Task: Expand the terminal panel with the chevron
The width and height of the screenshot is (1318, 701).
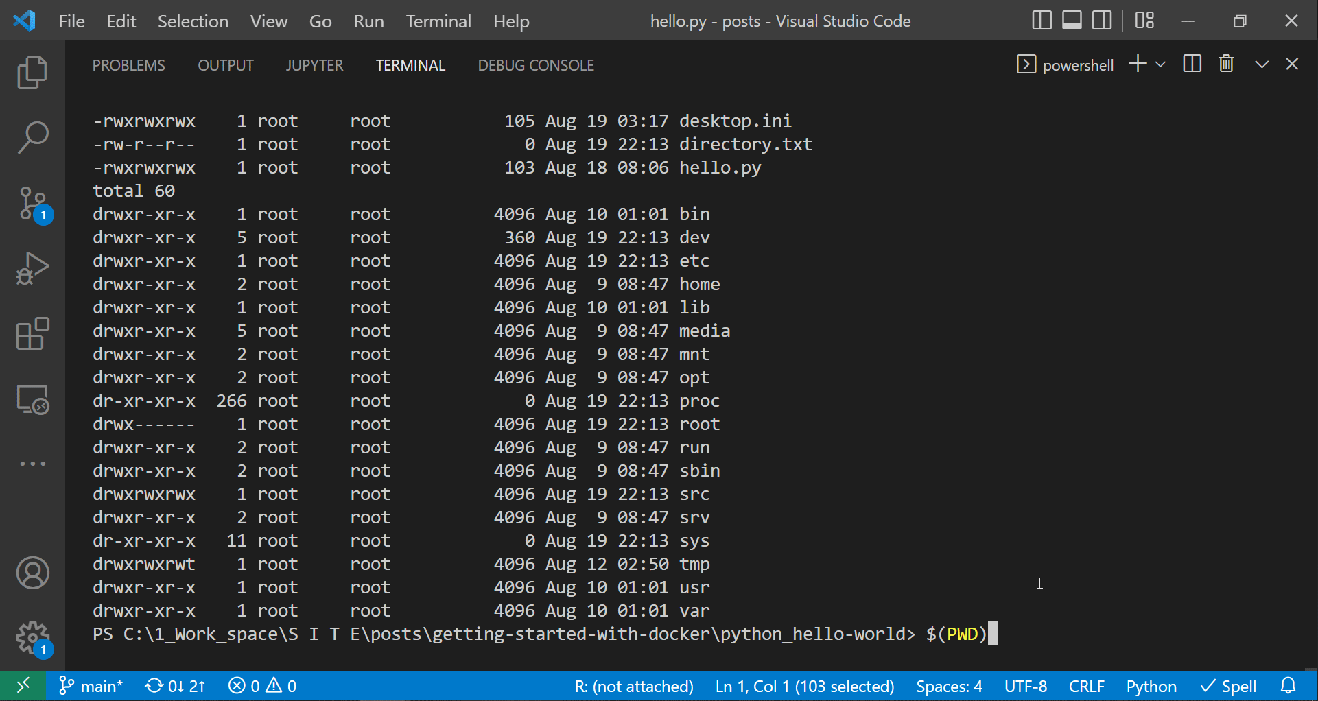Action: 1261,64
